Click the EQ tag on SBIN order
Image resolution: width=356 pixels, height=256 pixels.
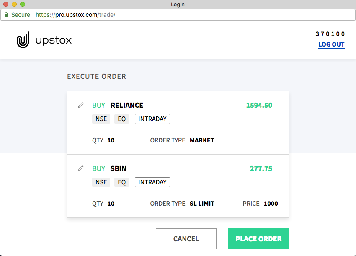(121, 182)
